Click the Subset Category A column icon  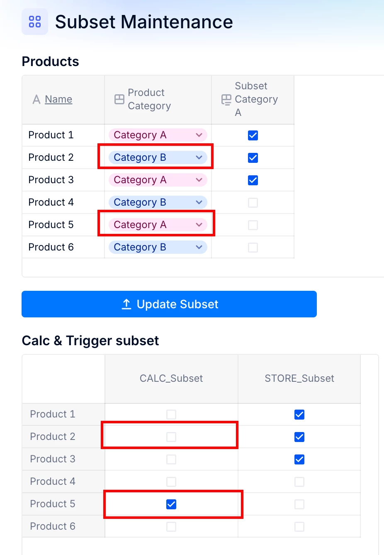[226, 99]
